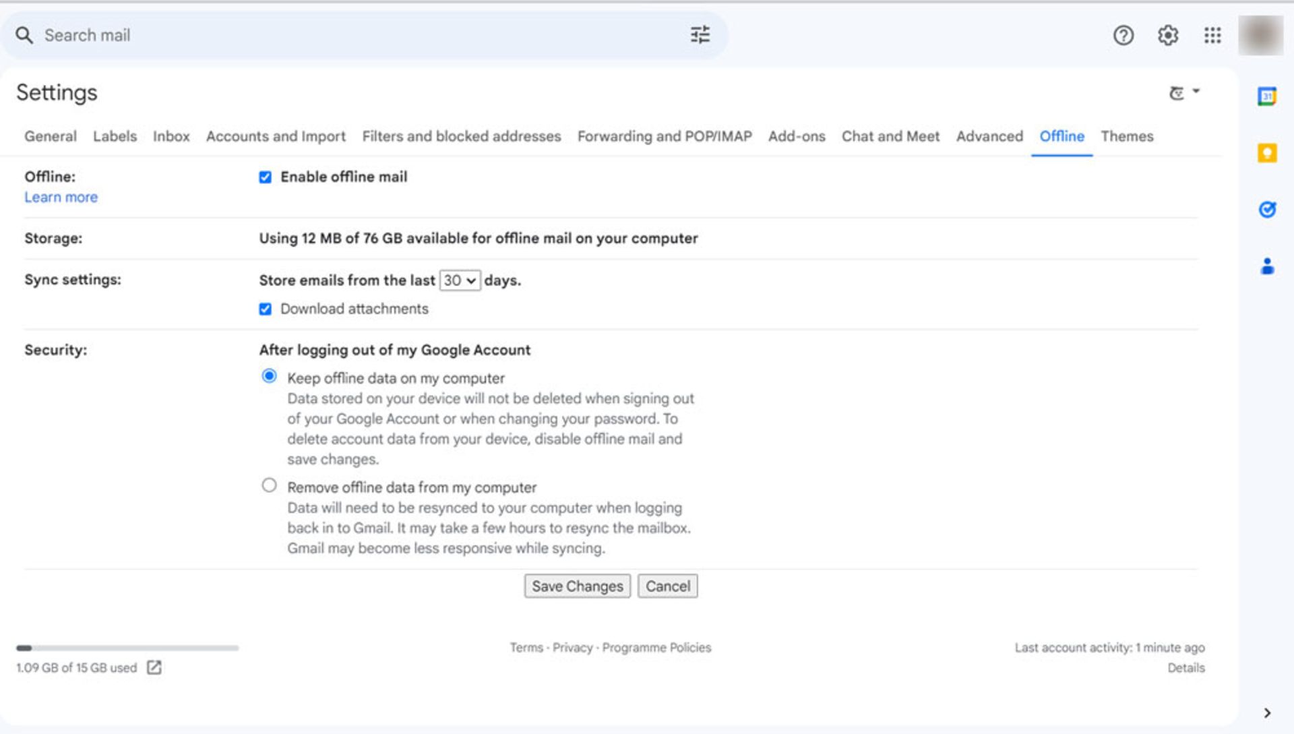The width and height of the screenshot is (1294, 734).
Task: Click the search filter options icon
Action: pos(700,34)
